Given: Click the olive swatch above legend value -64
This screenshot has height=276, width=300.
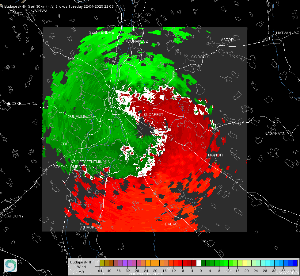Looking at the screenshot, I should [102, 263].
